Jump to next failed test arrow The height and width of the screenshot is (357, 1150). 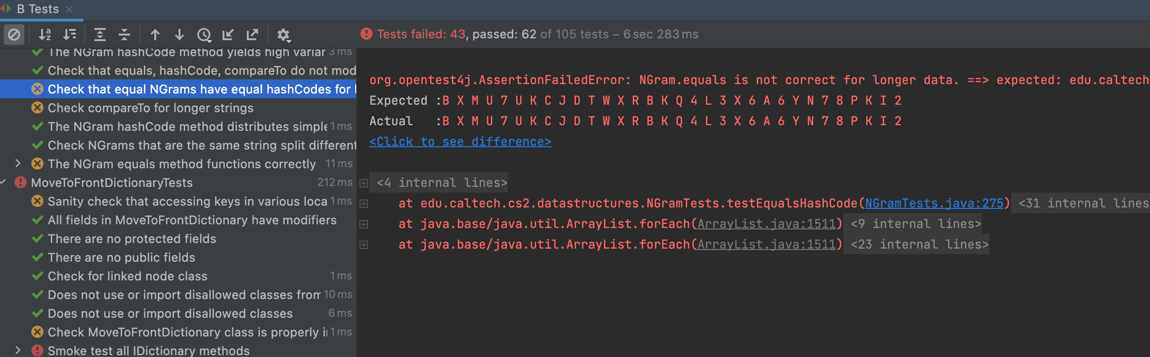pos(180,35)
